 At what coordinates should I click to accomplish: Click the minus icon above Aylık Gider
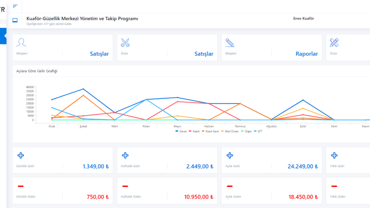tap(230, 186)
